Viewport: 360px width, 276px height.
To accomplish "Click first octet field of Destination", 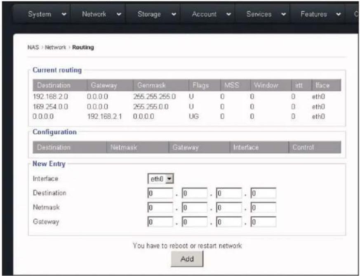I will [160, 193].
